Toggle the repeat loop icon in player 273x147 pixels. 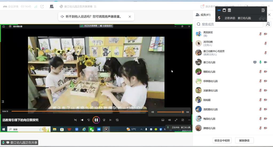click(x=117, y=120)
